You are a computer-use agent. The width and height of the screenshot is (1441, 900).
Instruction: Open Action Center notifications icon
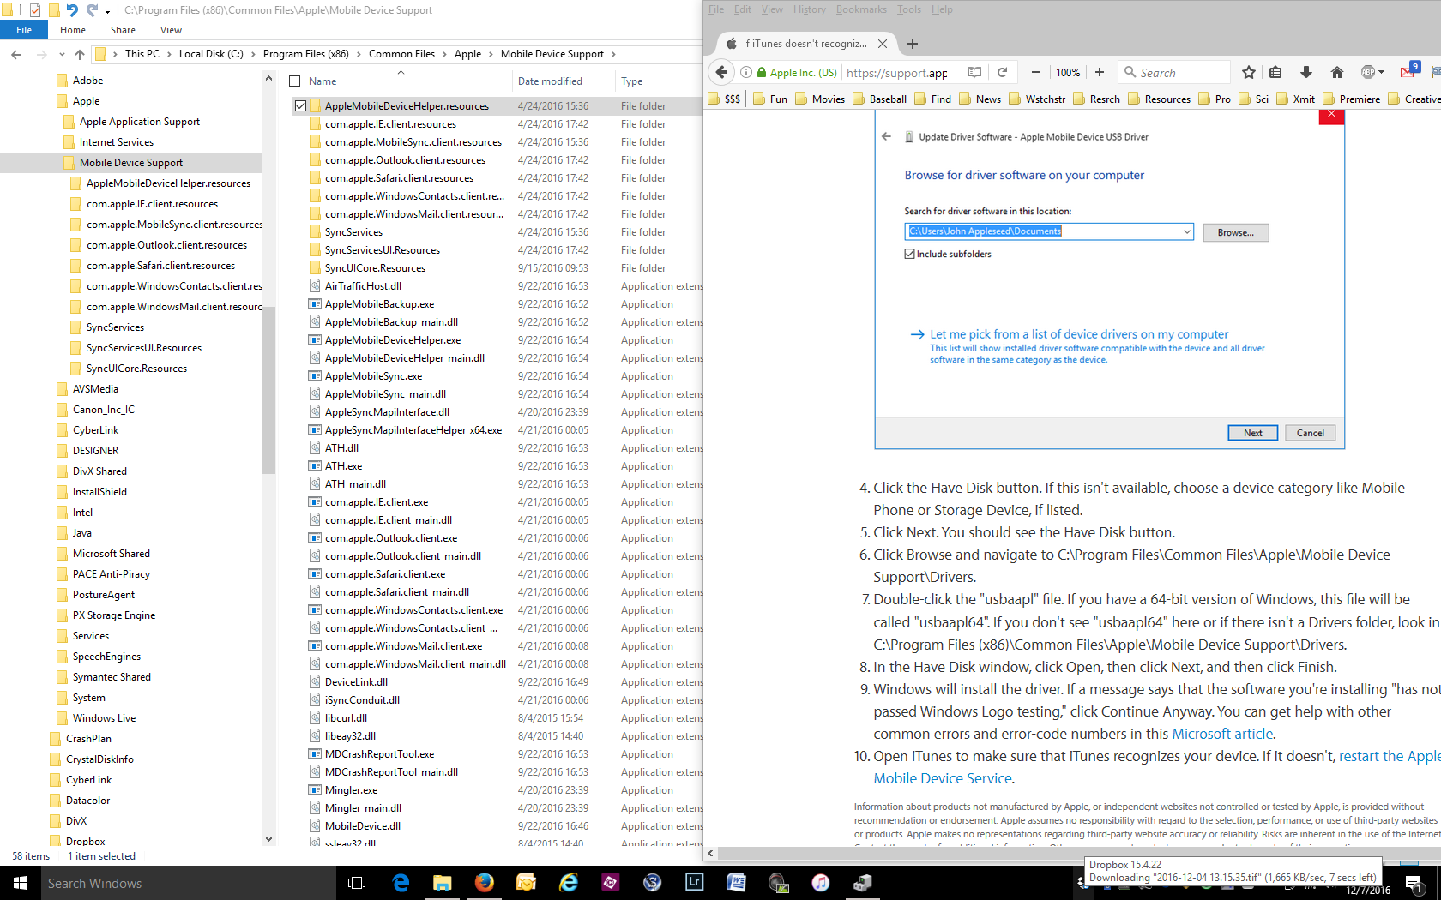(x=1414, y=883)
